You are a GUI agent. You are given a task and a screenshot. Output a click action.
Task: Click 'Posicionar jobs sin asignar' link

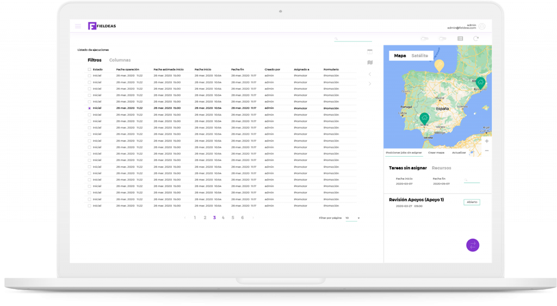point(404,153)
